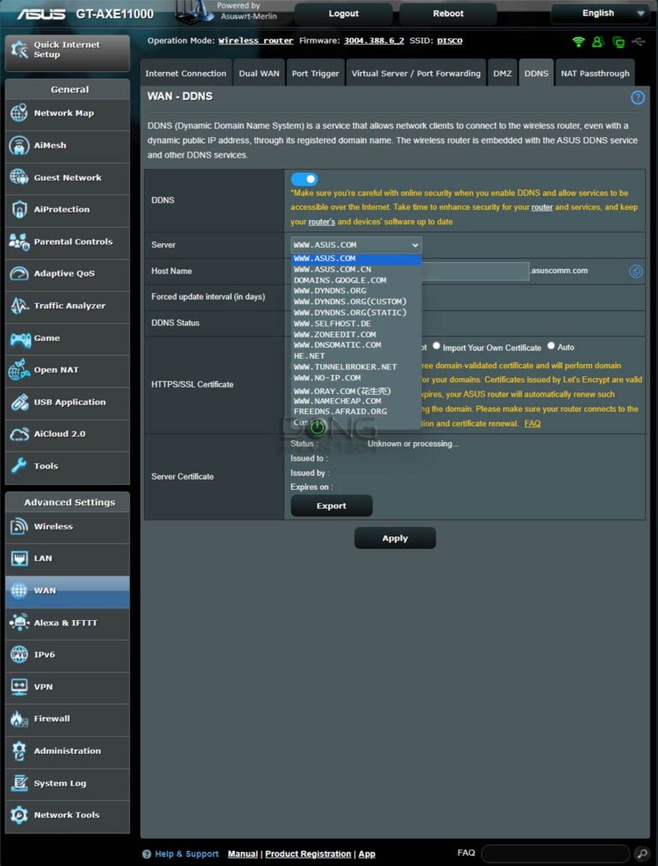Screen dimensions: 658x866
Task: Click the Logout button
Action: [x=344, y=14]
